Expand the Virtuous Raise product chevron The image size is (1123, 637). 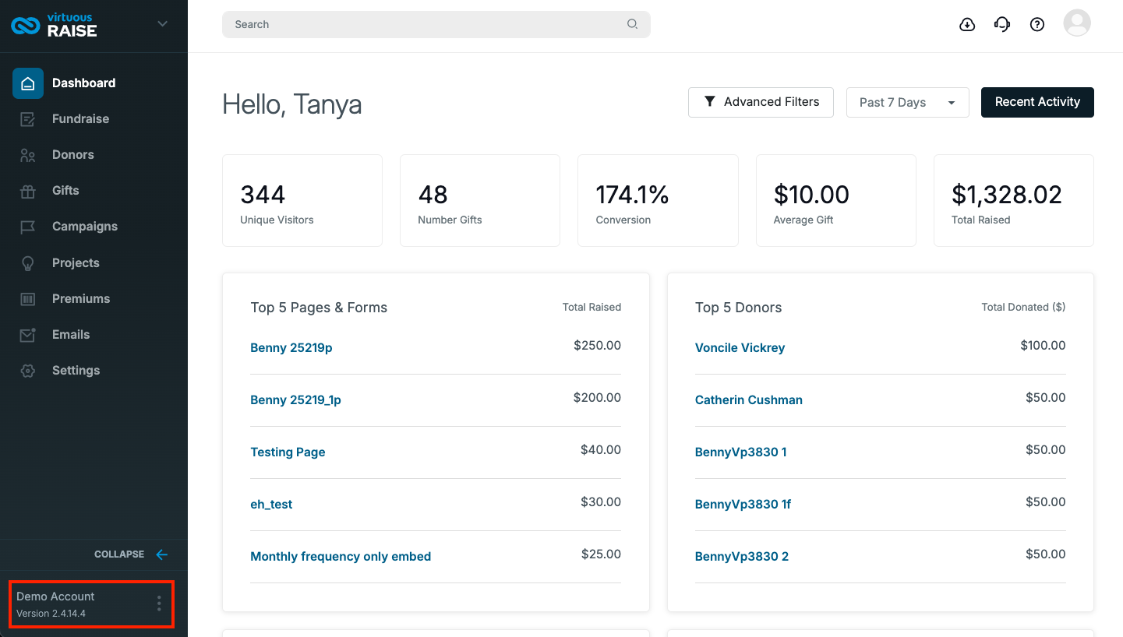tap(163, 24)
